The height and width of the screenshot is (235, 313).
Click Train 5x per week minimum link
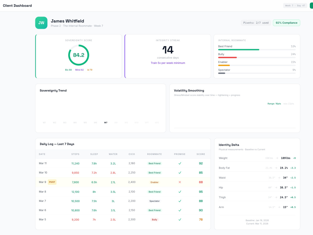pos(168,63)
